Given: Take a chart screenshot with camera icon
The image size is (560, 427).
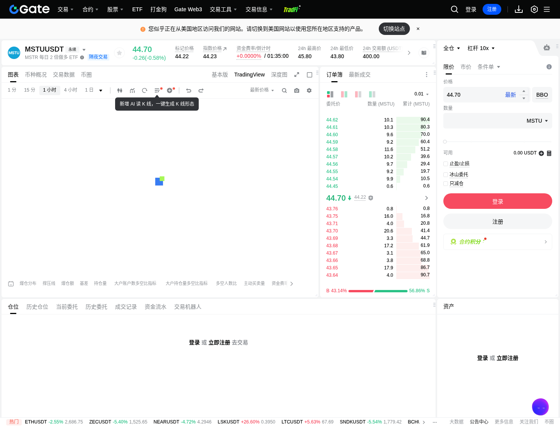Looking at the screenshot, I should 297,90.
